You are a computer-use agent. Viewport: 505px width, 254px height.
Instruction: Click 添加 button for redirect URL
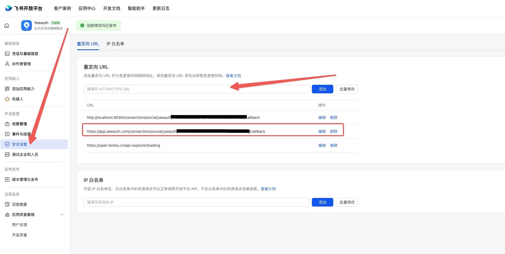tap(323, 89)
